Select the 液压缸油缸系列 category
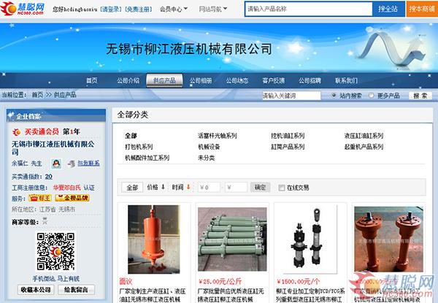The width and height of the screenshot is (438, 303). [364, 136]
